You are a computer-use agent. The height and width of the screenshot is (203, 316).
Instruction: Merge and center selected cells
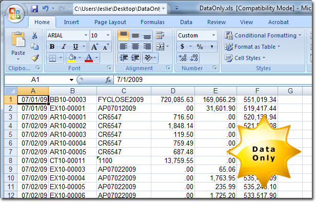pyautogui.click(x=160, y=47)
